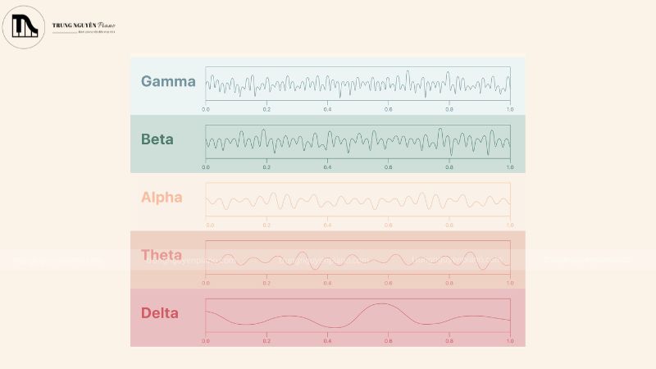This screenshot has width=656, height=369.
Task: Pick the dark green Beta row background
Action: click(x=164, y=162)
